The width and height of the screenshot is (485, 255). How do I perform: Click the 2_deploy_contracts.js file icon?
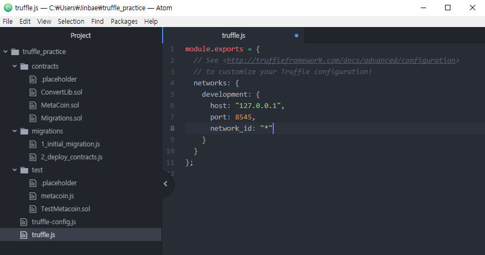click(33, 157)
